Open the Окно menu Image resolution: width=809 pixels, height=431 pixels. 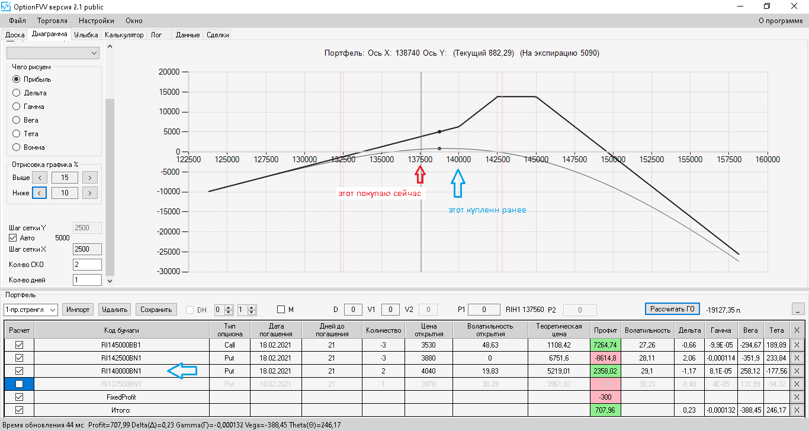134,21
